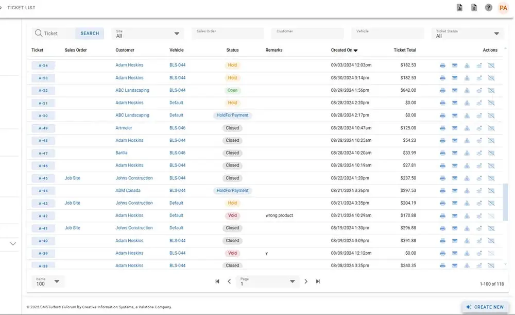Open the payment icon for ticket A-53

point(467,78)
